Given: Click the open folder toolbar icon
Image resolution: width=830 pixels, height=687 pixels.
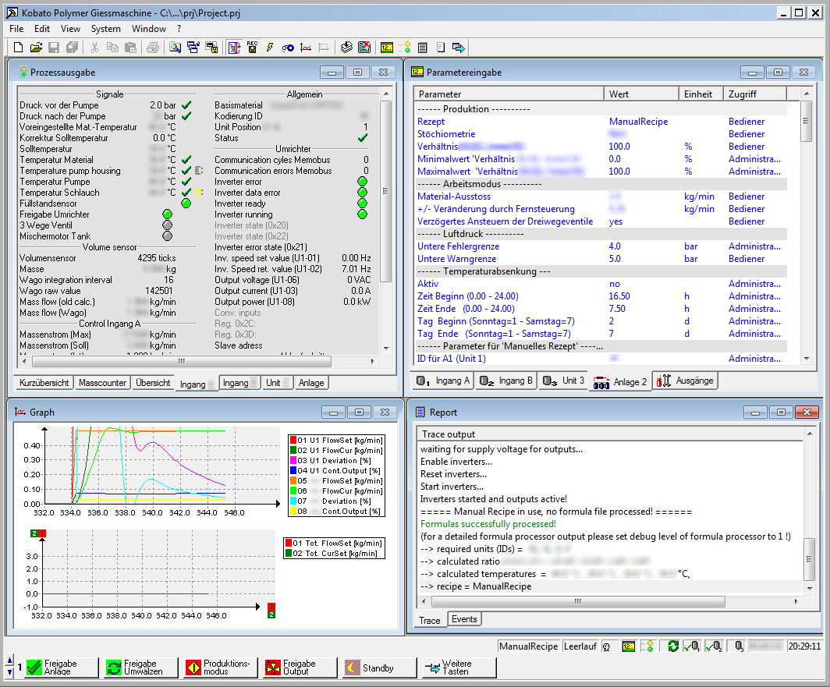Looking at the screenshot, I should [x=36, y=48].
